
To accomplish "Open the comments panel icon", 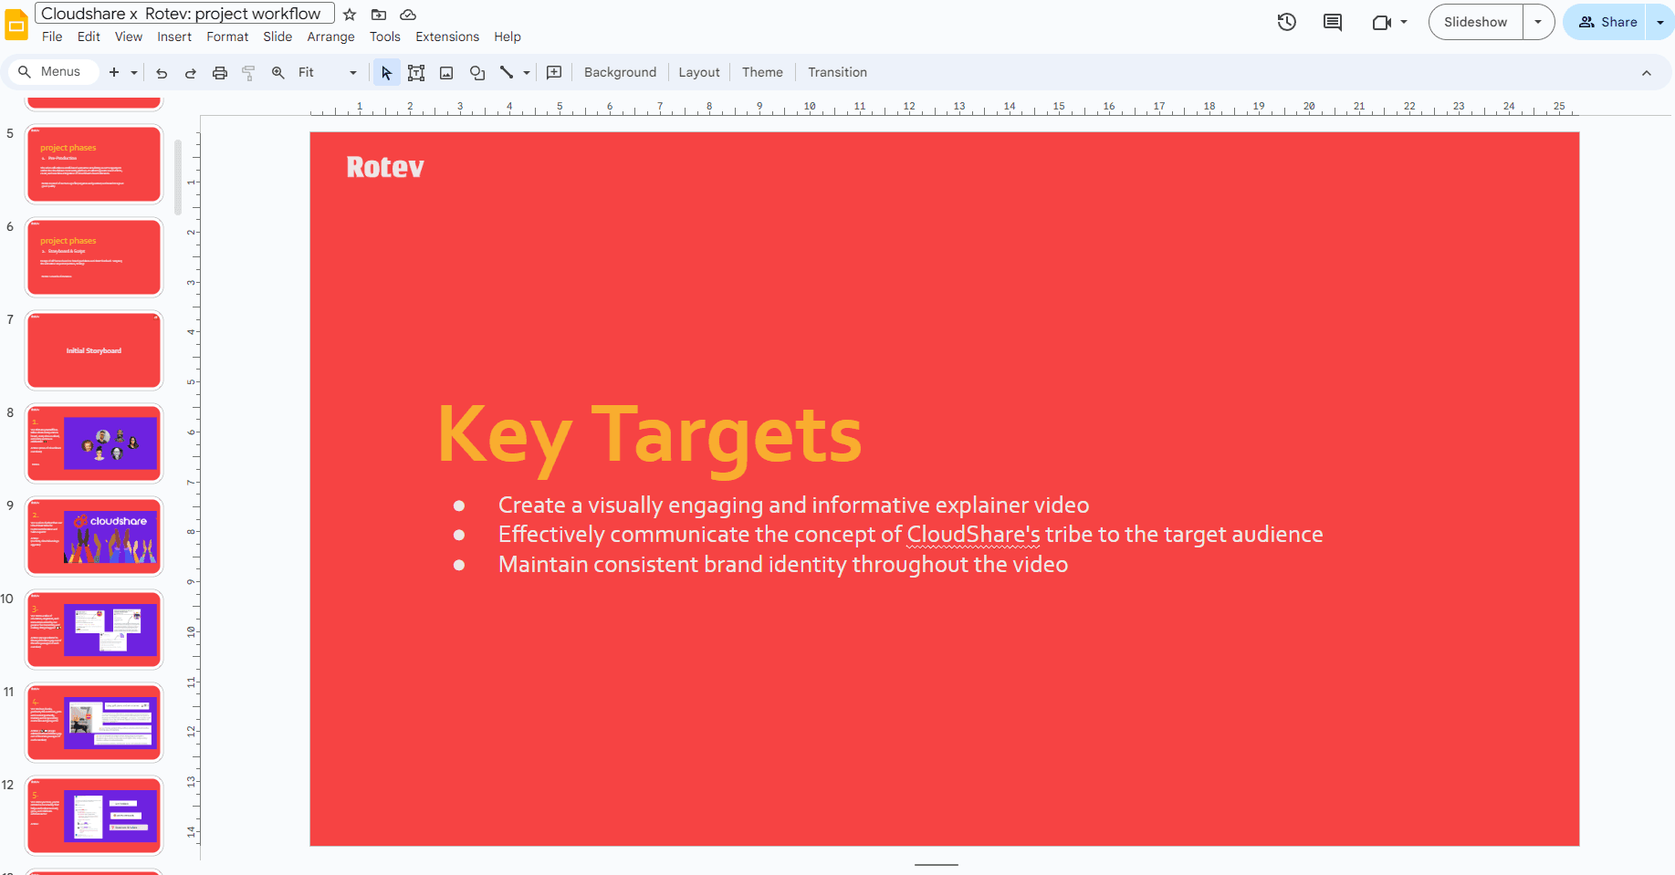I will pos(1333,22).
